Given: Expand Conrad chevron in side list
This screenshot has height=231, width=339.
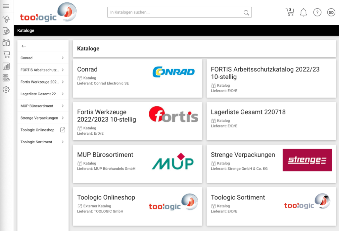Looking at the screenshot, I should [x=63, y=58].
